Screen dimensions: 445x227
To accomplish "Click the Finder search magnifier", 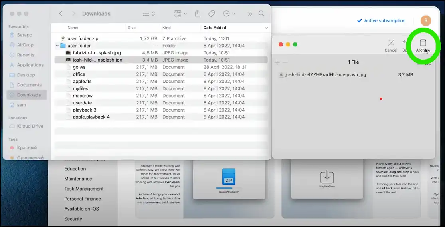I will 261,14.
